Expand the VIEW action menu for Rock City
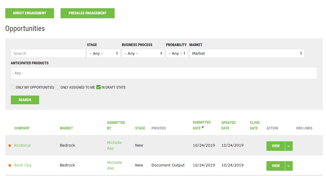The height and width of the screenshot is (176, 326). point(289,166)
